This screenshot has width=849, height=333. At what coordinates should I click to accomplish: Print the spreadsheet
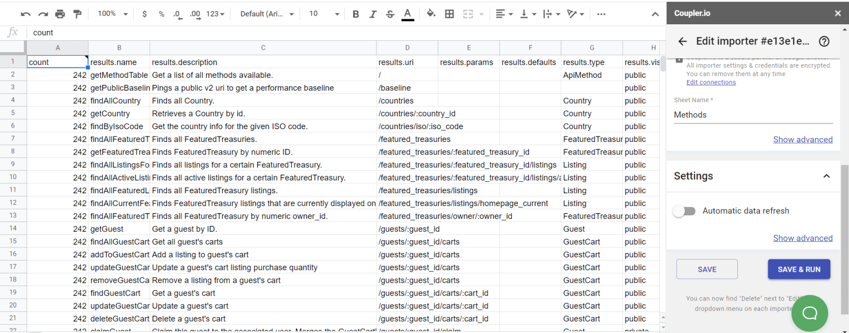coord(60,14)
